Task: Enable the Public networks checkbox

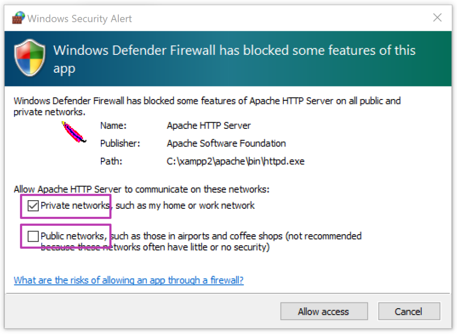Action: (33, 236)
